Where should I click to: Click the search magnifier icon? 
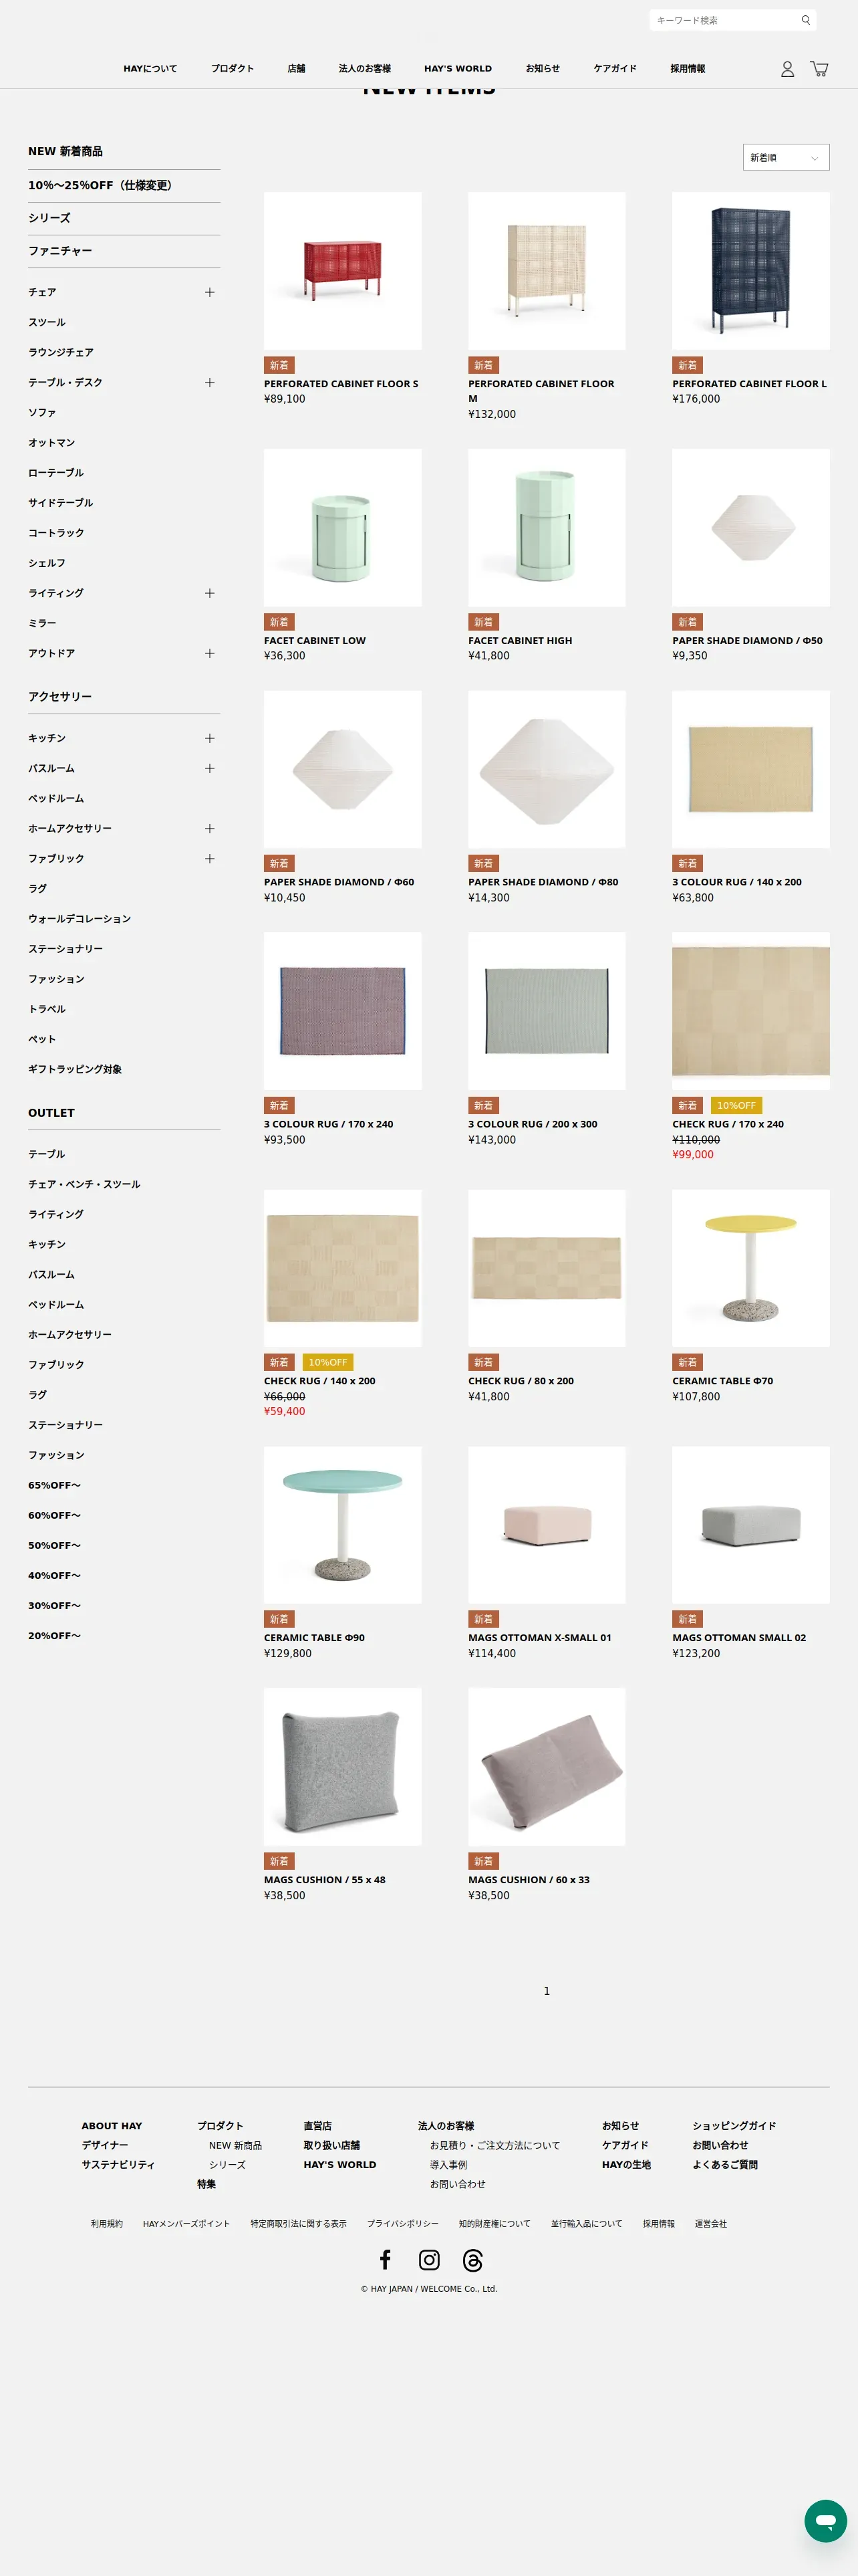click(805, 20)
